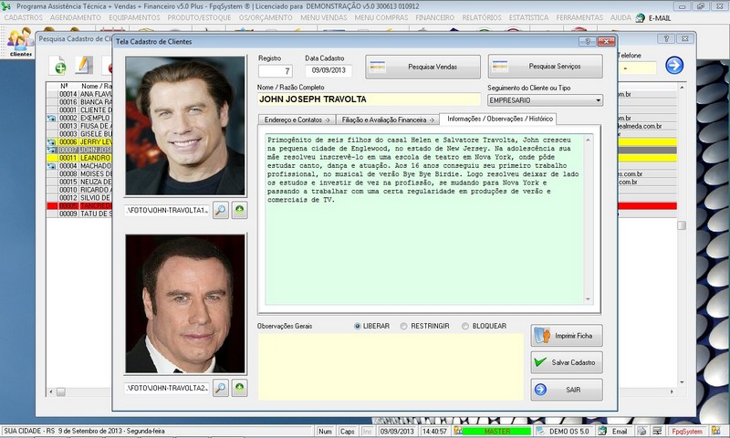Click Telefone field in Pesquisa window
730x438 pixels.
coord(636,68)
